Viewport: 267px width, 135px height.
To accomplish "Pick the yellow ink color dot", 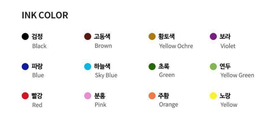I will [x=213, y=96].
